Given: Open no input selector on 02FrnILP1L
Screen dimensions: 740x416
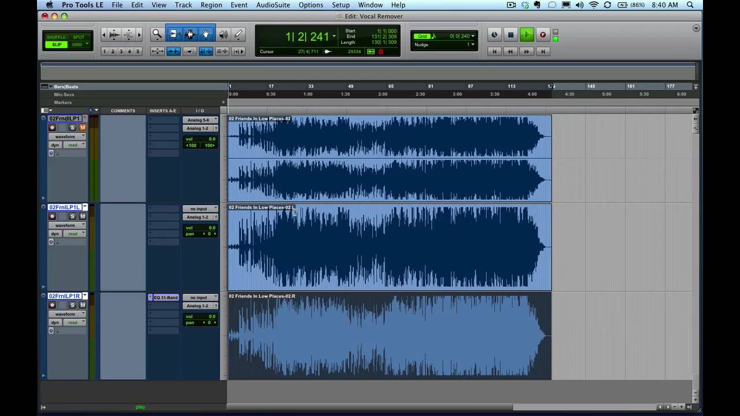Looking at the screenshot, I should (200, 209).
